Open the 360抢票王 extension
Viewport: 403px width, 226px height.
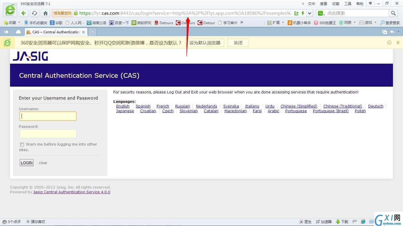(x=325, y=23)
